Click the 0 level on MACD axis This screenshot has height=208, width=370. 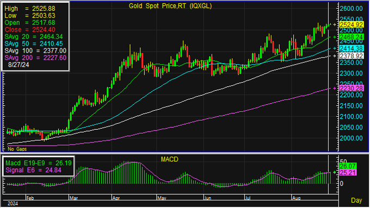pos(342,184)
